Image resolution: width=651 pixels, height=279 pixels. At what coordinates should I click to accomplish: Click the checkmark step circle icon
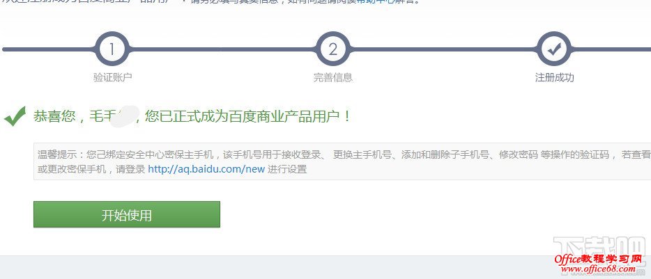[x=554, y=49]
